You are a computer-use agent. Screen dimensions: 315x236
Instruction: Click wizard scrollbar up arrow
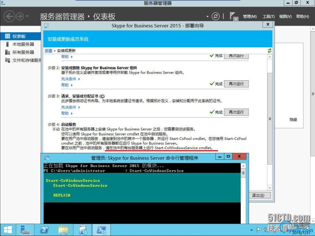click(x=270, y=57)
